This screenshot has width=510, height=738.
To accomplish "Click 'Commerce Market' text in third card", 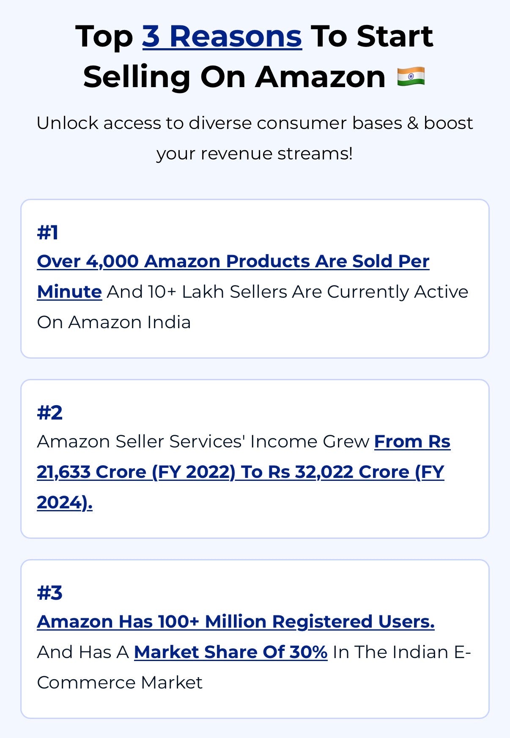I will point(120,683).
